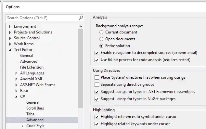Screen dimensions: 206x129
Task: Expand ASP.NET Web Forms node
Action: (x=16, y=85)
